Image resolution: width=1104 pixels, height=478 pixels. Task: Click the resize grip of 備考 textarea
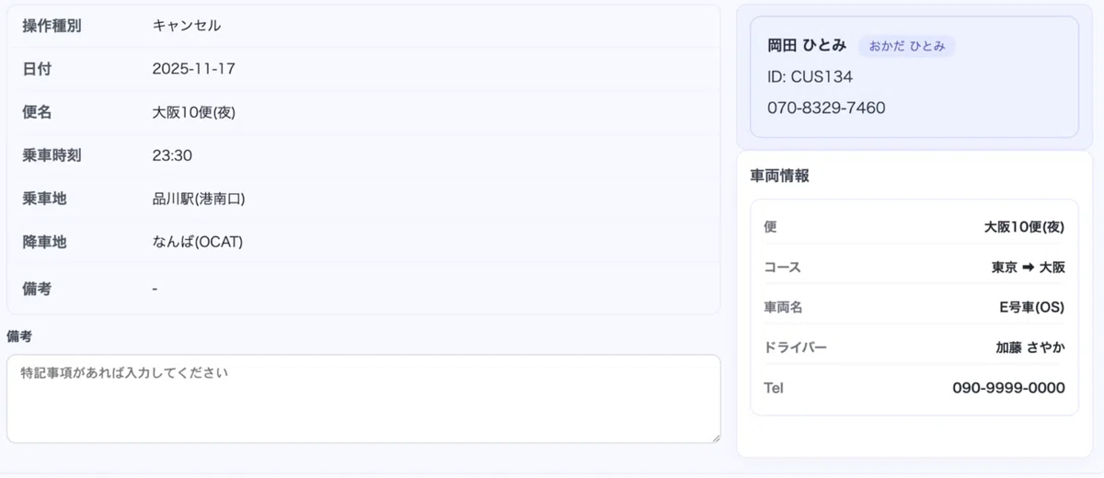tap(714, 437)
